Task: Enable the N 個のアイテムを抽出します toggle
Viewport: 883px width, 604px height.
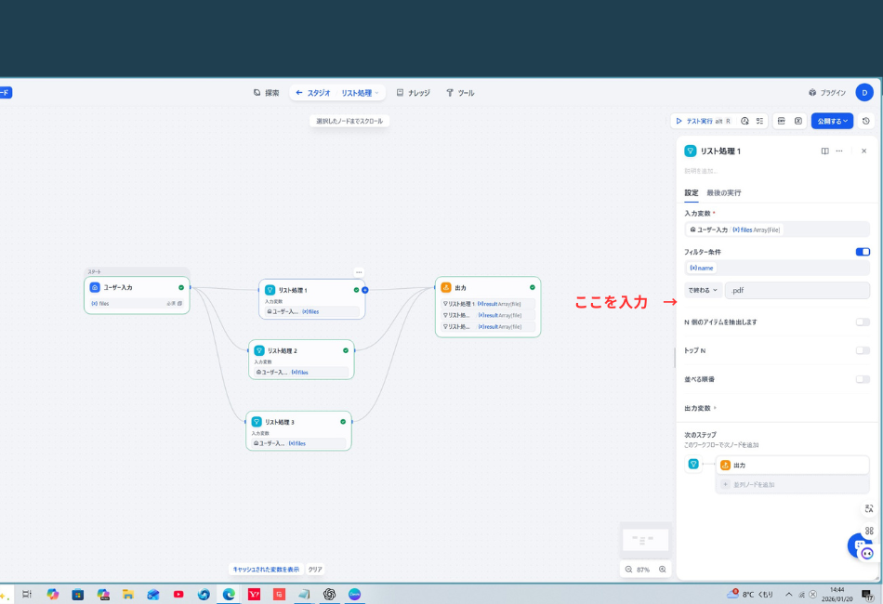Action: tap(863, 322)
